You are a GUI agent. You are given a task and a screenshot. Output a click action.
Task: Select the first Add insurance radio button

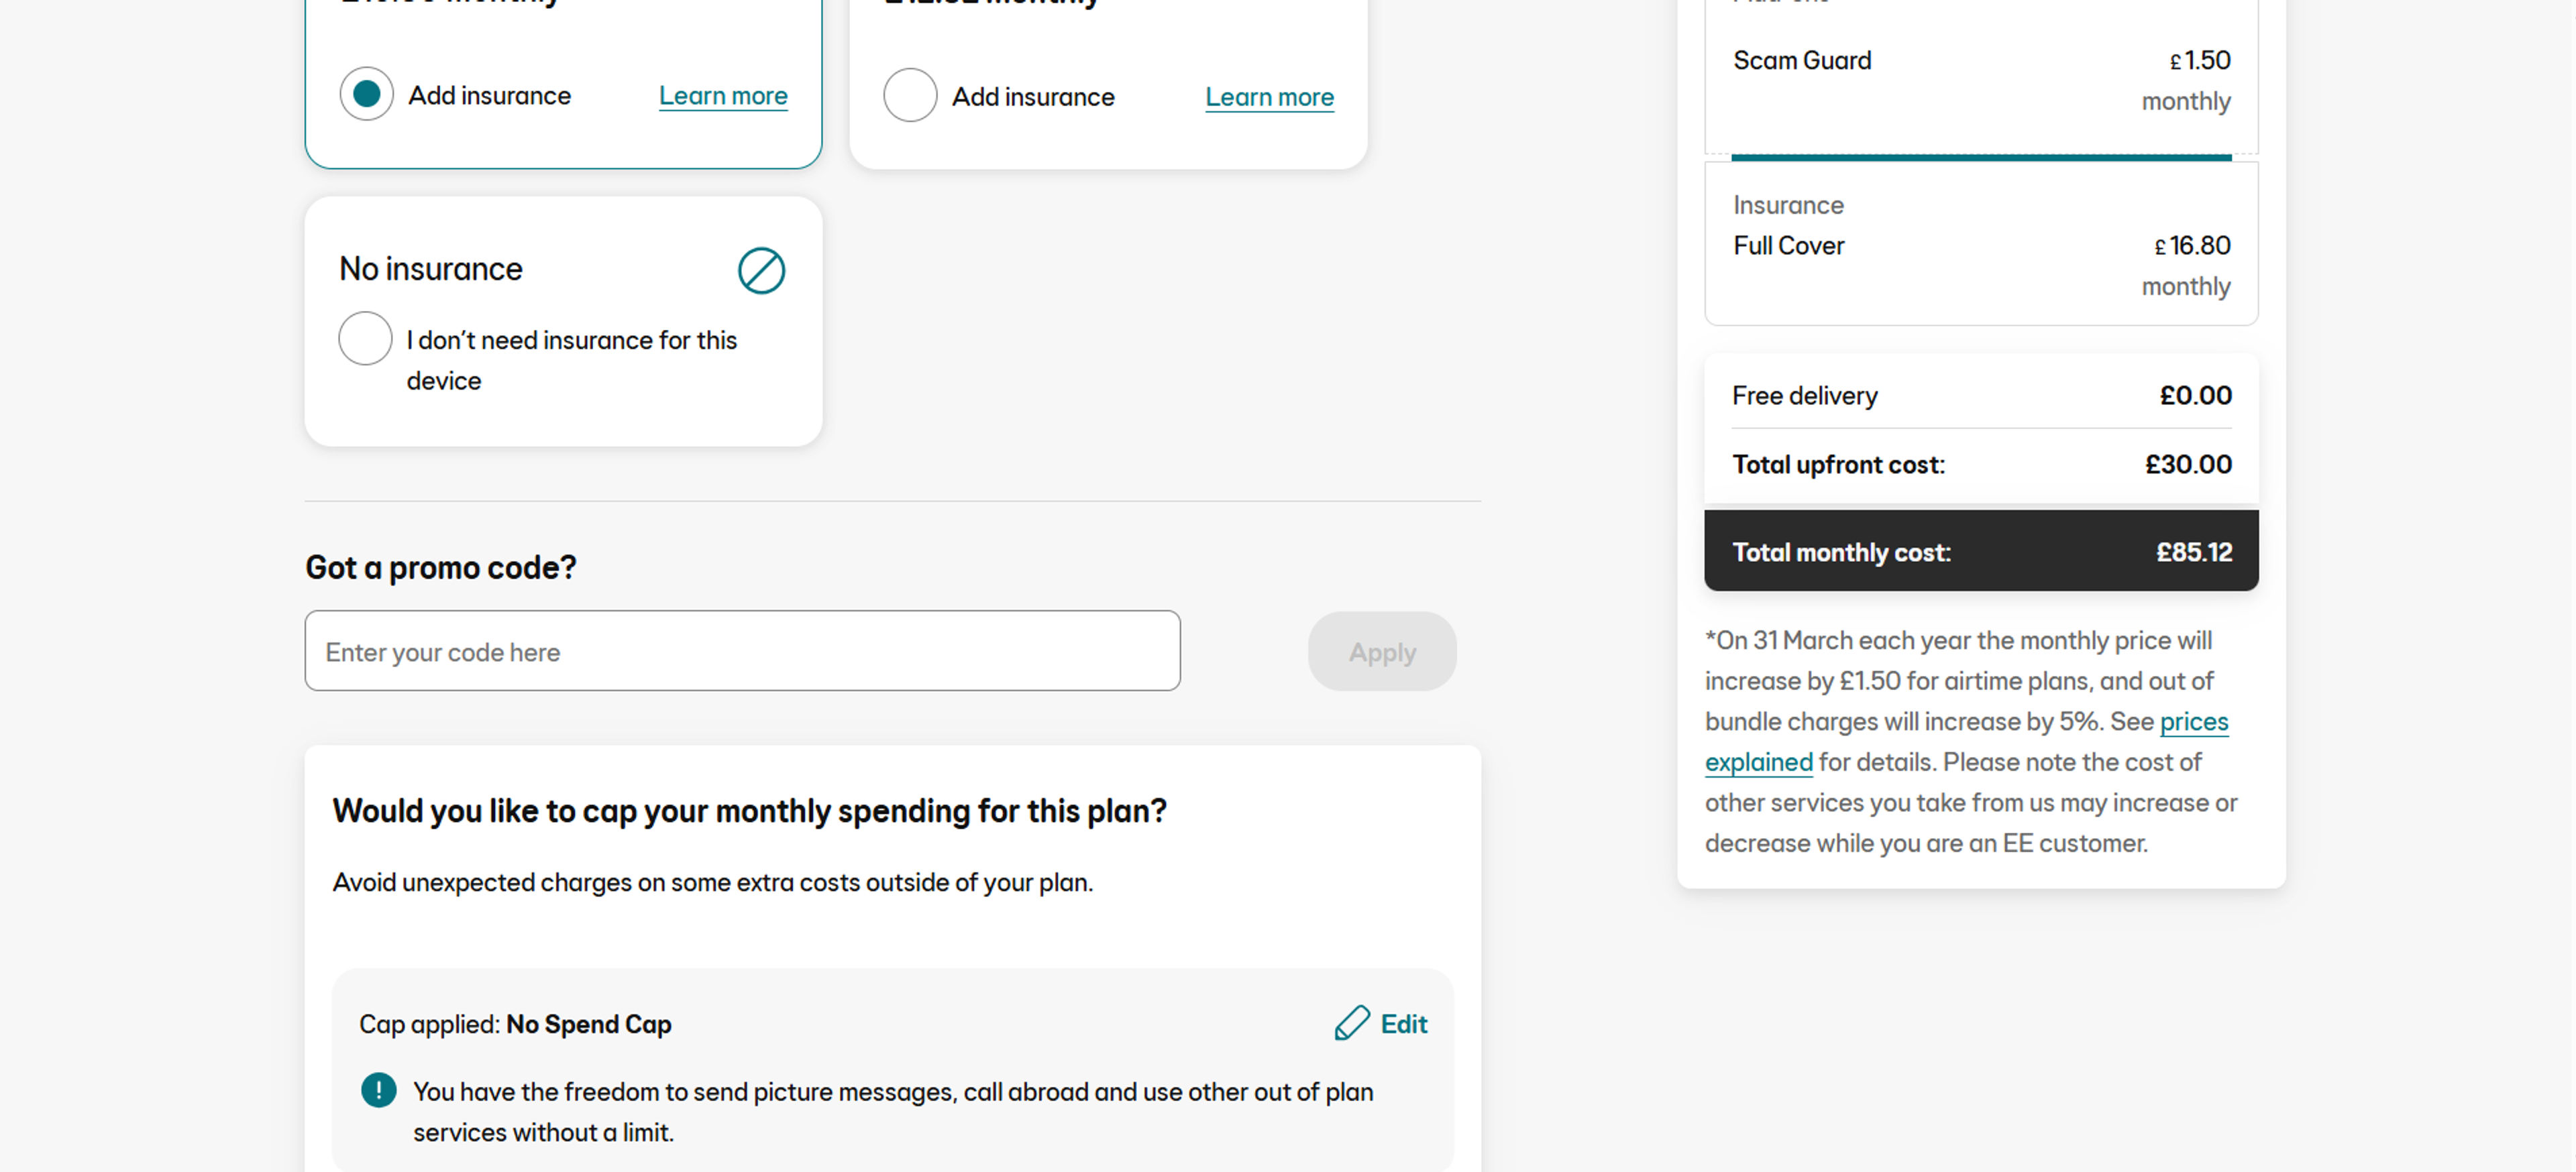(366, 95)
